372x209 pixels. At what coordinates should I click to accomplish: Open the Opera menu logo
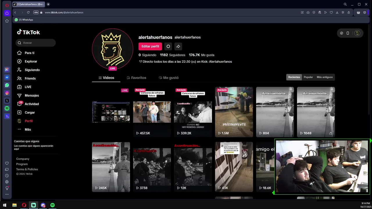(x=7, y=5)
